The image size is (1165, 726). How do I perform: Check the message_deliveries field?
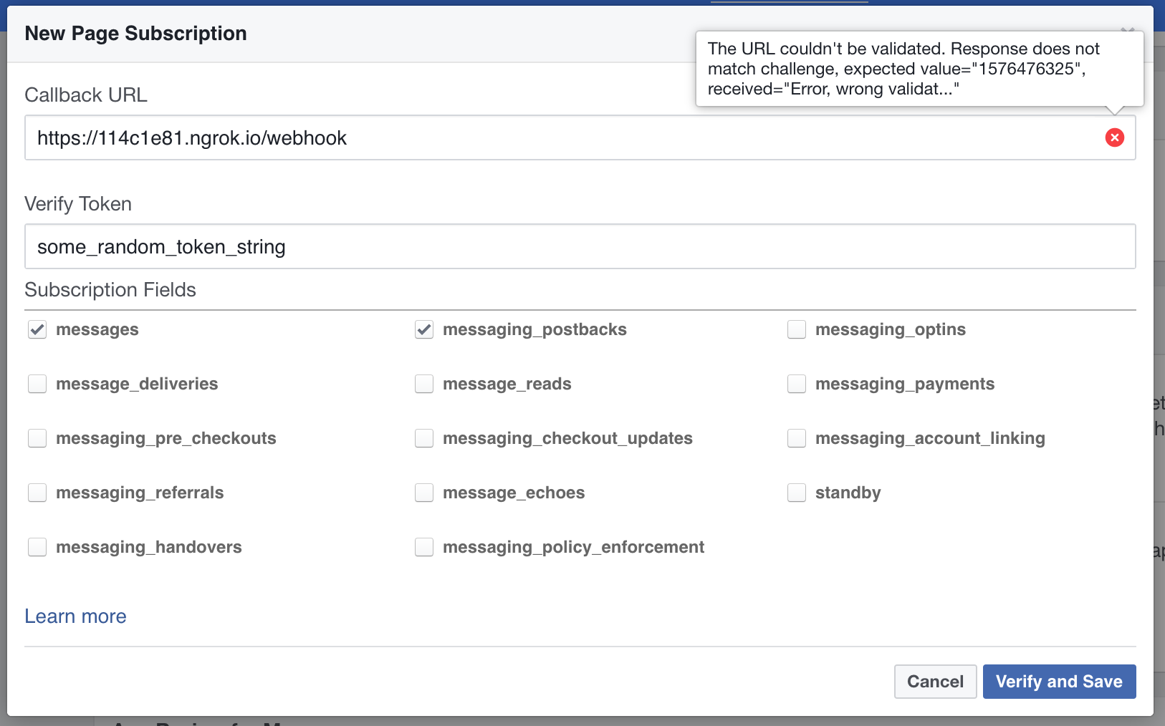click(37, 384)
